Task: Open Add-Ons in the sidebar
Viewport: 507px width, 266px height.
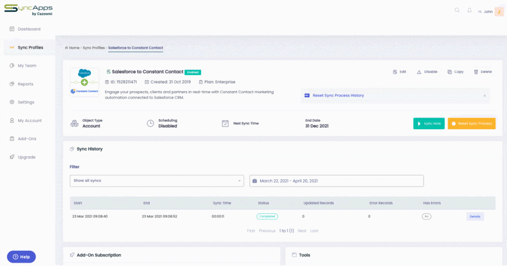Action: pyautogui.click(x=23, y=139)
